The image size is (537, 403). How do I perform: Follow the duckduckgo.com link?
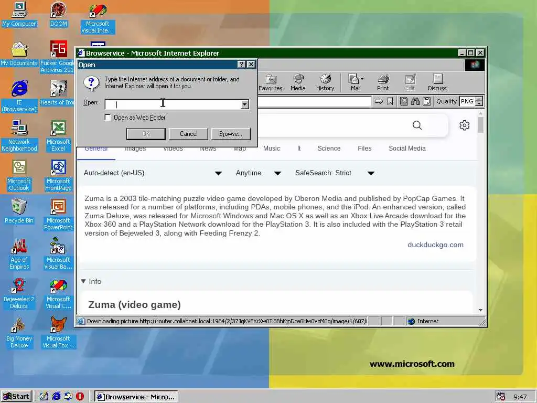(x=435, y=245)
